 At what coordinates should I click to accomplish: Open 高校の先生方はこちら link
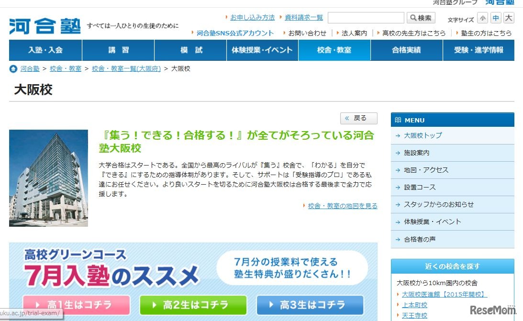pos(414,33)
